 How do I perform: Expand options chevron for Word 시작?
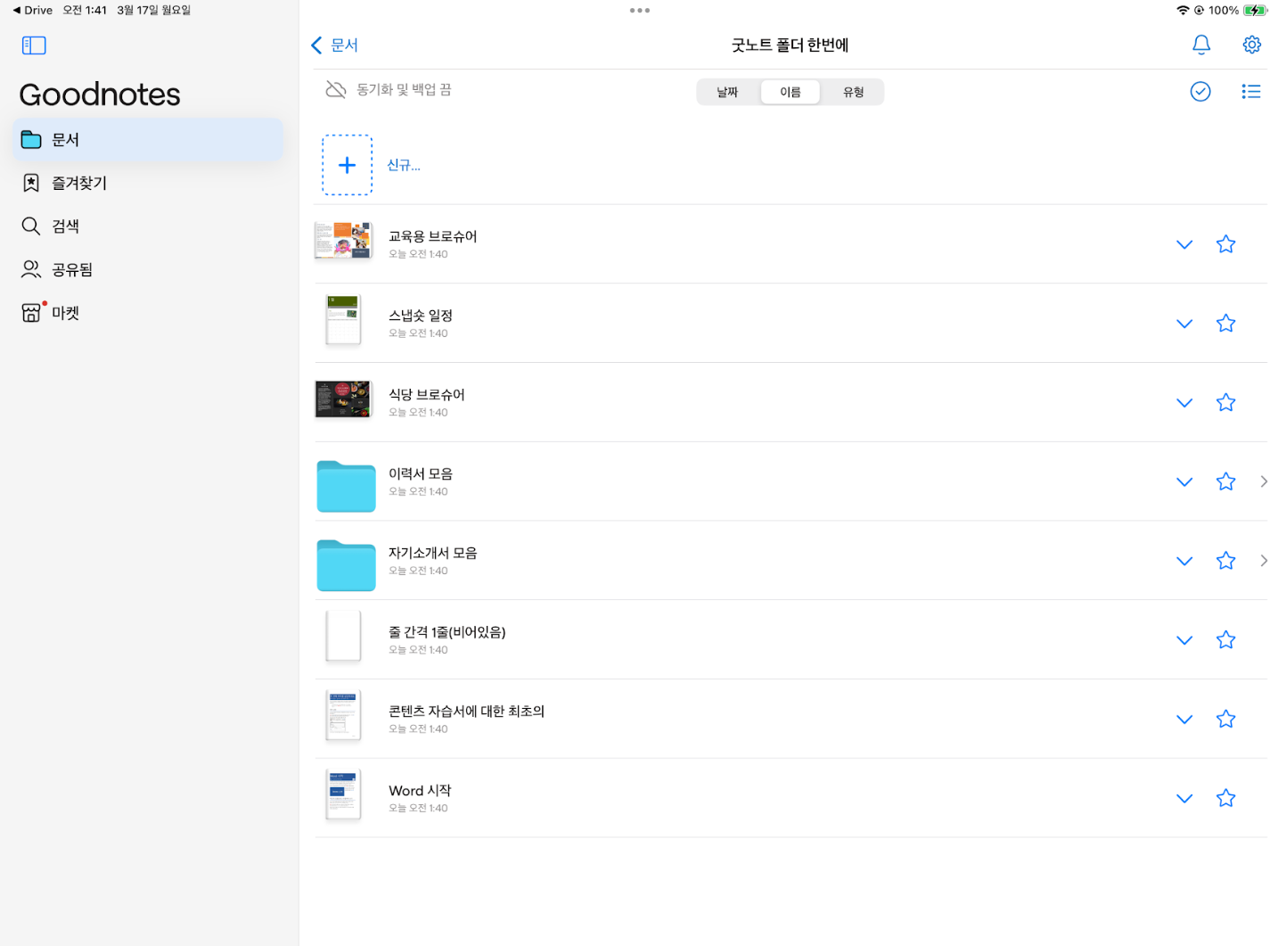[x=1184, y=799]
